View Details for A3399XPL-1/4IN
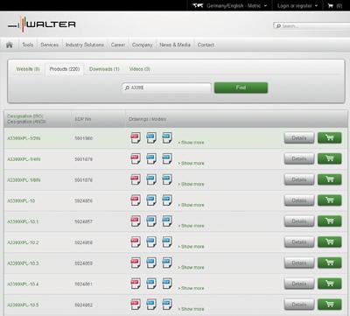 [299, 158]
